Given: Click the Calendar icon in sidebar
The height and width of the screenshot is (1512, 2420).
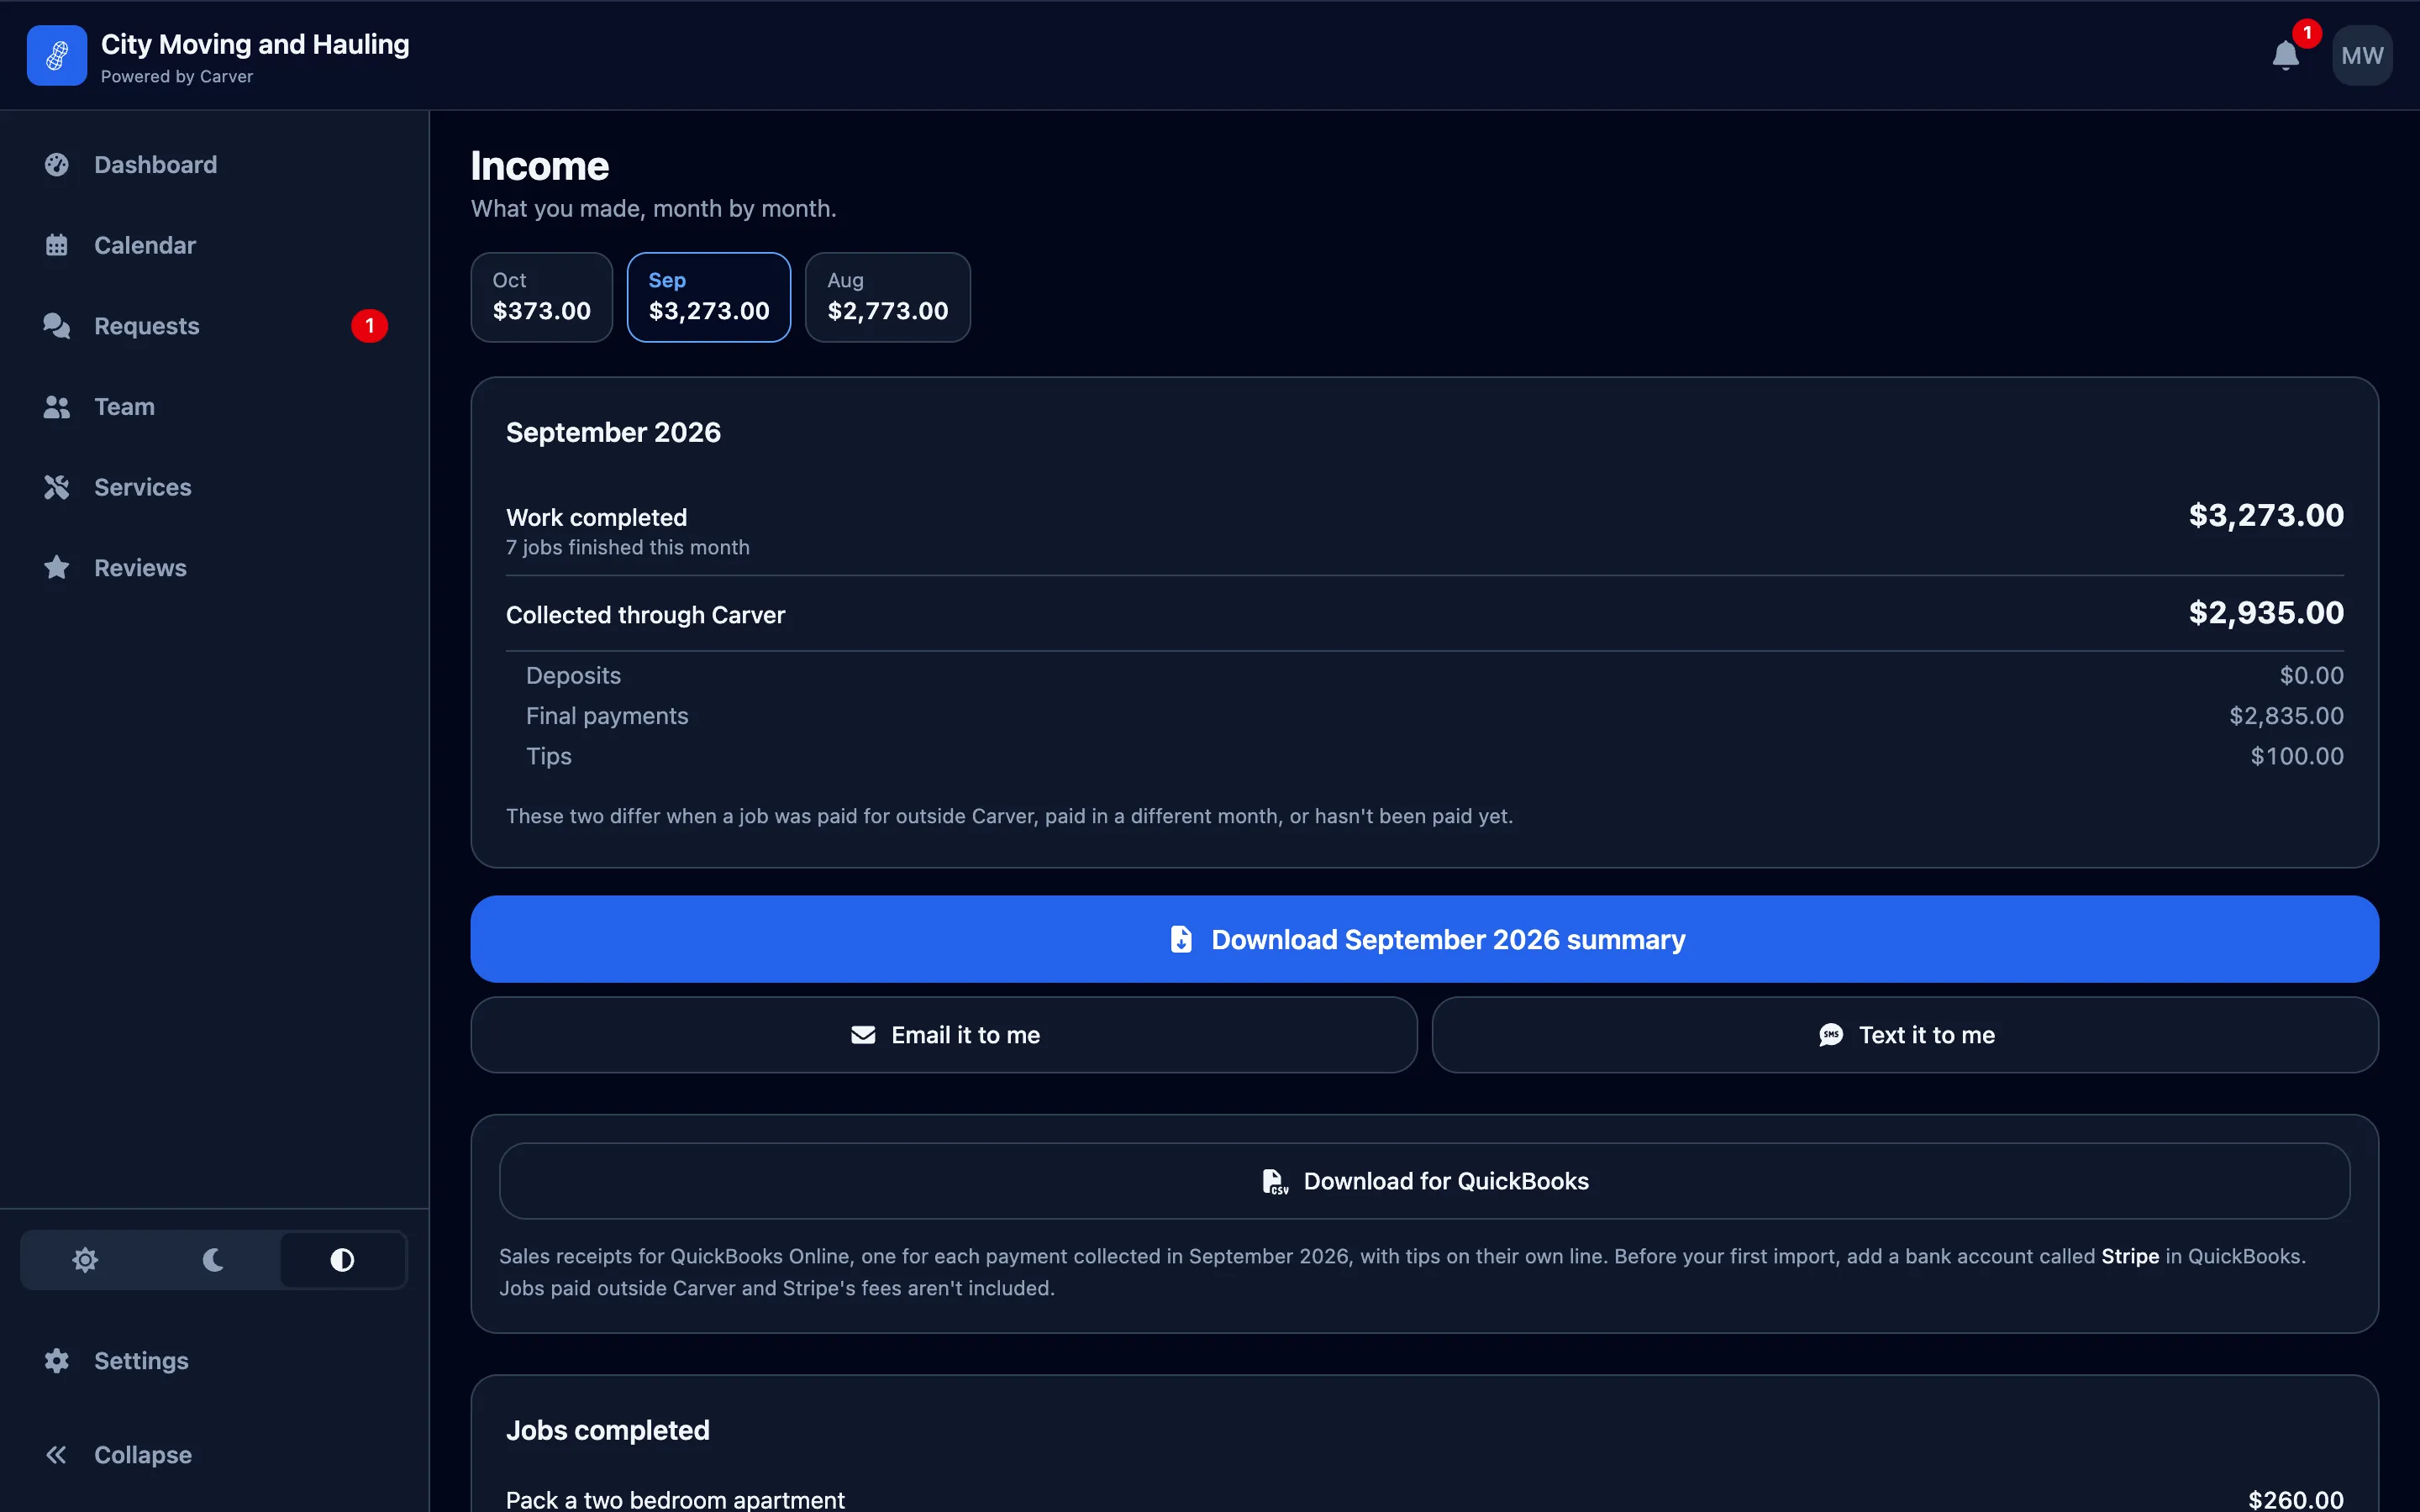Looking at the screenshot, I should click(57, 245).
